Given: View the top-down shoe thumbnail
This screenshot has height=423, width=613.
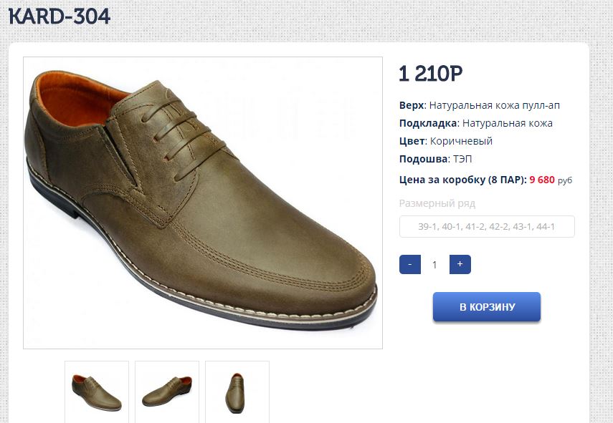Looking at the screenshot, I should pos(237,391).
